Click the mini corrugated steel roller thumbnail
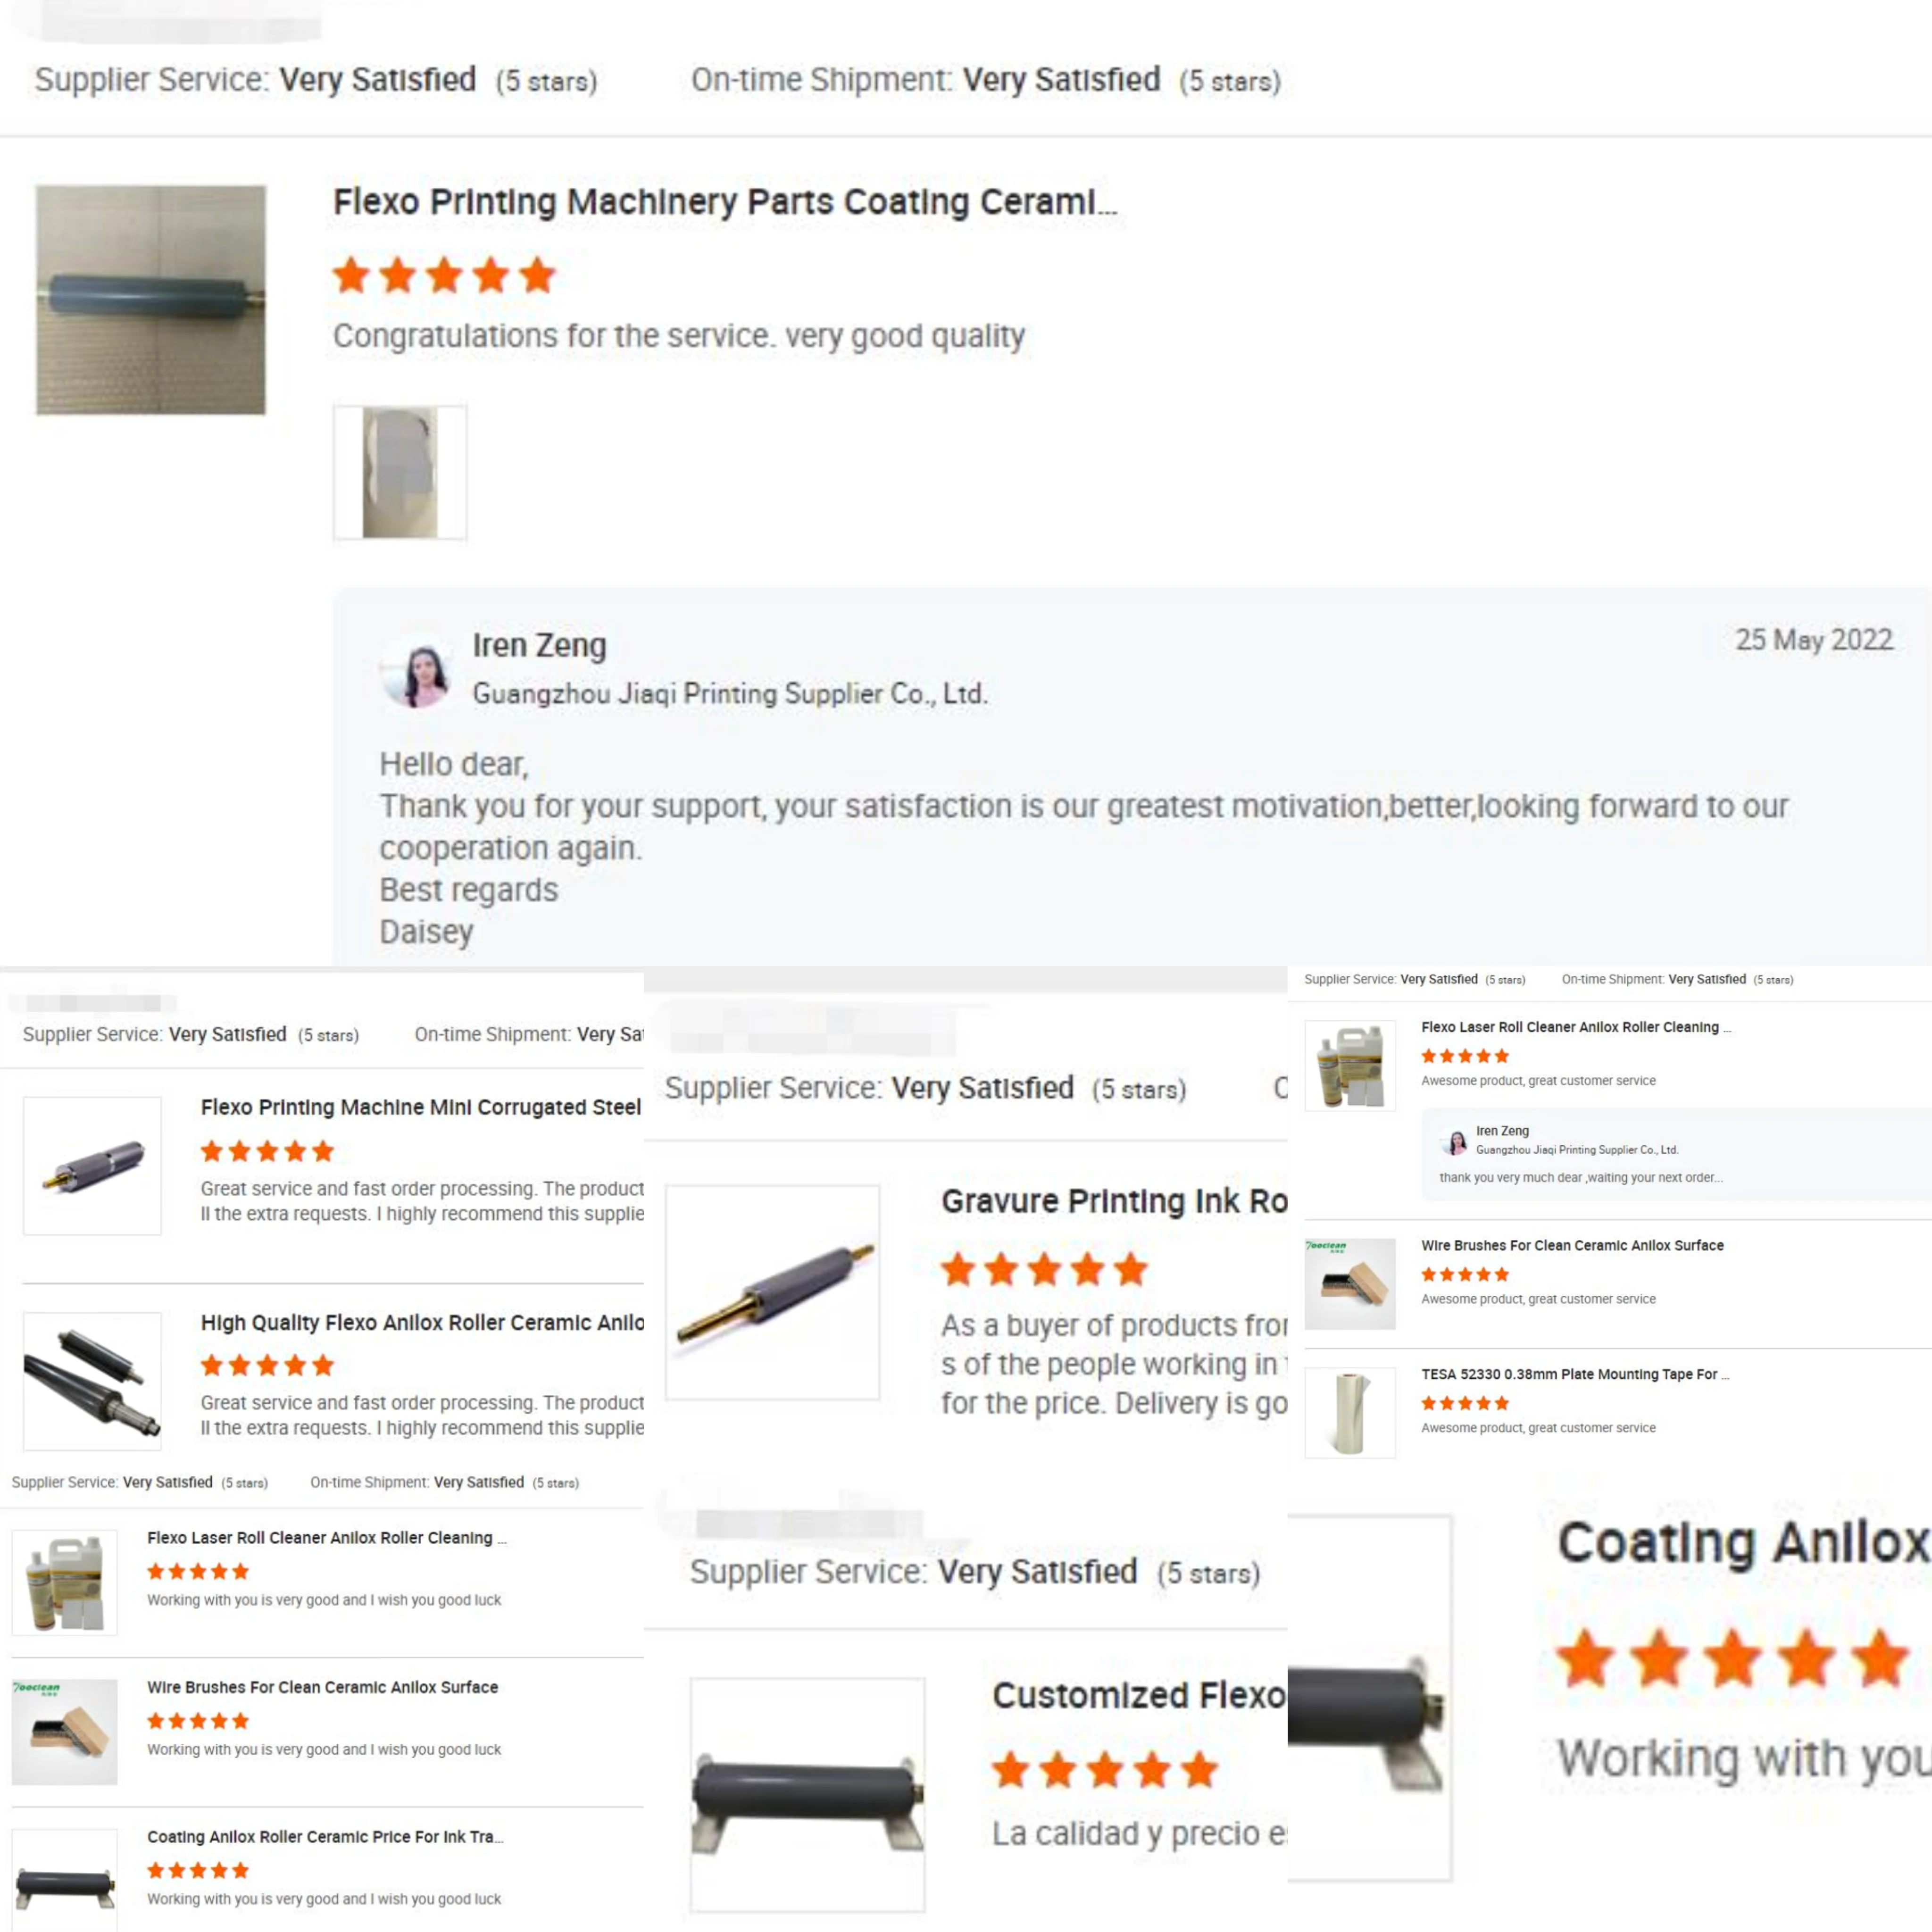This screenshot has height=1932, width=1932. (92, 1165)
